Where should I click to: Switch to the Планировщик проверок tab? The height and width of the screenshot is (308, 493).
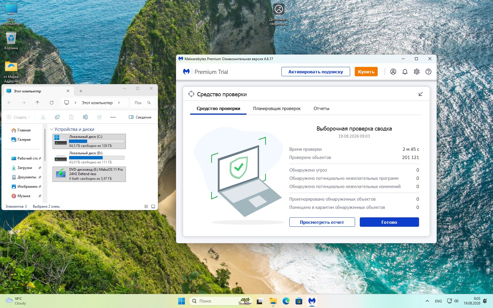(277, 109)
